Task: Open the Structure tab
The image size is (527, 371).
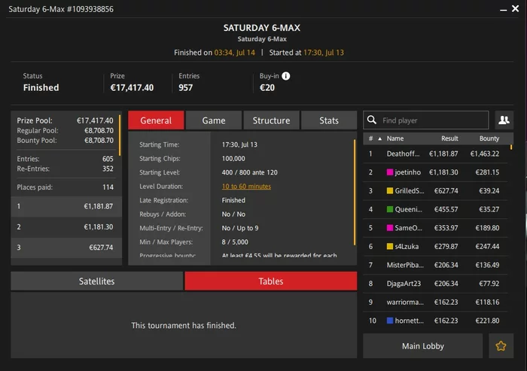Action: (x=271, y=120)
